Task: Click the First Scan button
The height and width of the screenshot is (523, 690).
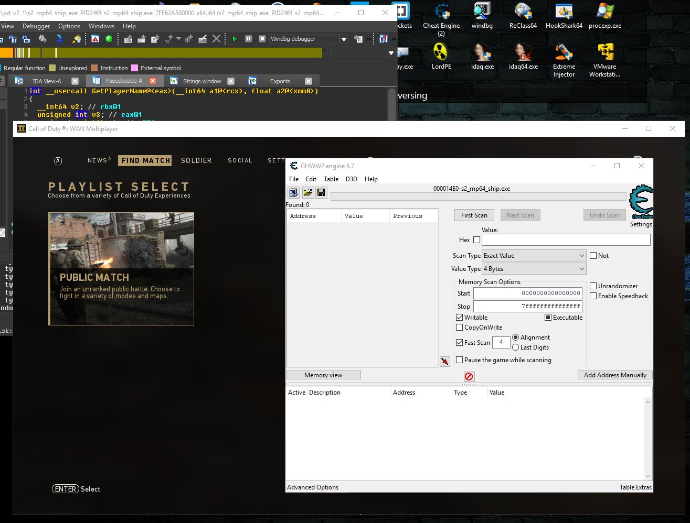Action: pos(474,215)
